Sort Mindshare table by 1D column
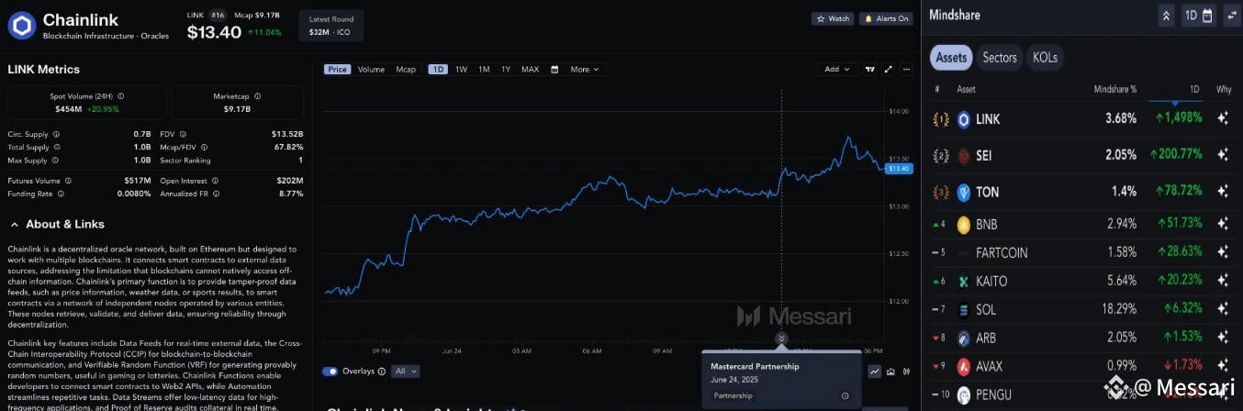Image resolution: width=1243 pixels, height=411 pixels. (1194, 89)
